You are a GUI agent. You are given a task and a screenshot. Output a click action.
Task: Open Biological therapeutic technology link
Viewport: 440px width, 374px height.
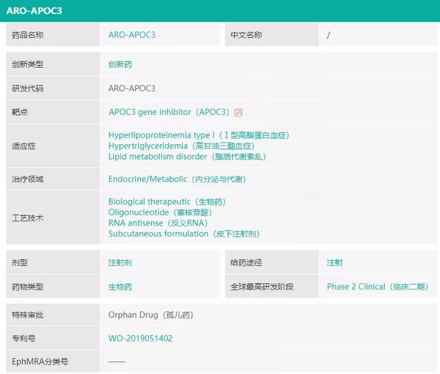pos(167,202)
